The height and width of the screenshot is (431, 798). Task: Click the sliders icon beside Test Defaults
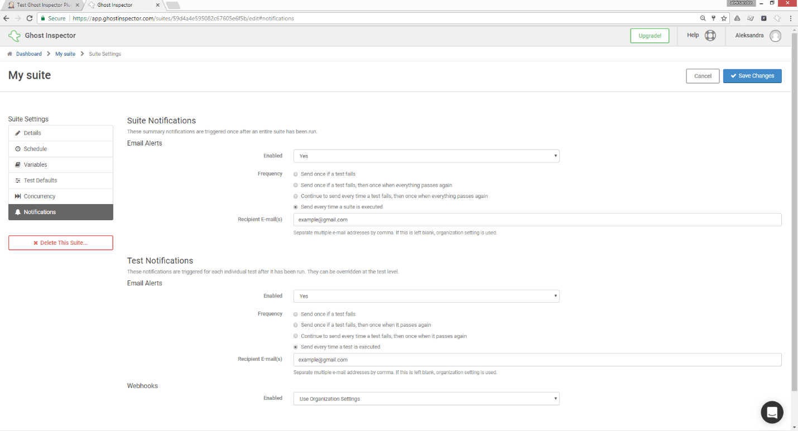[18, 181]
